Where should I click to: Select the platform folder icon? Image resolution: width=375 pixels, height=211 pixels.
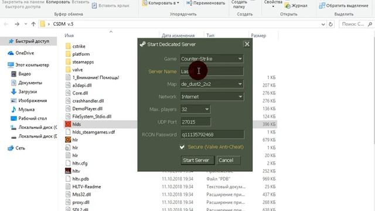point(68,54)
